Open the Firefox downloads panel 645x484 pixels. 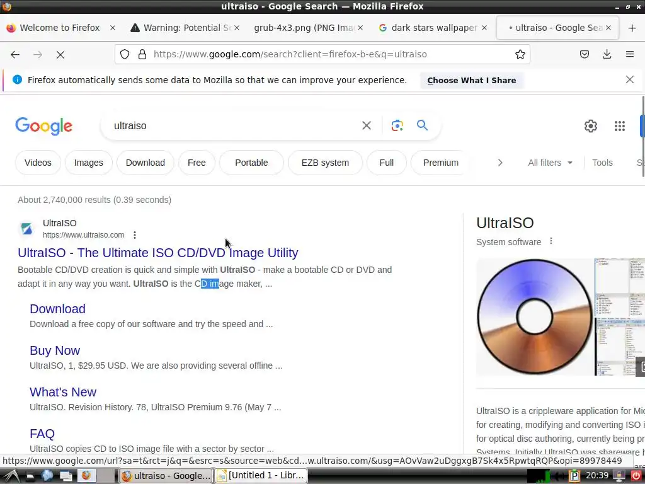pyautogui.click(x=607, y=54)
